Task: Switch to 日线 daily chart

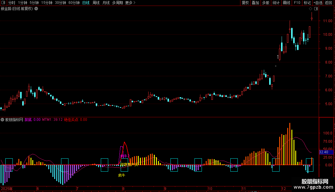Action: 86,3
